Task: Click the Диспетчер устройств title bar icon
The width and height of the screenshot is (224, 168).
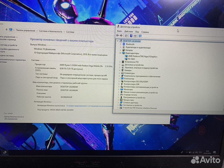Action: (118, 26)
